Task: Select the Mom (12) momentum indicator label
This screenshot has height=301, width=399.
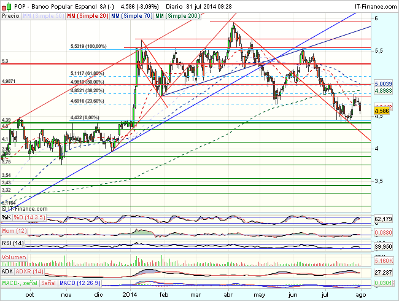Action: [14, 231]
